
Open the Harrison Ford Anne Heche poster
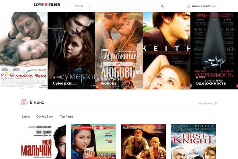point(144,142)
